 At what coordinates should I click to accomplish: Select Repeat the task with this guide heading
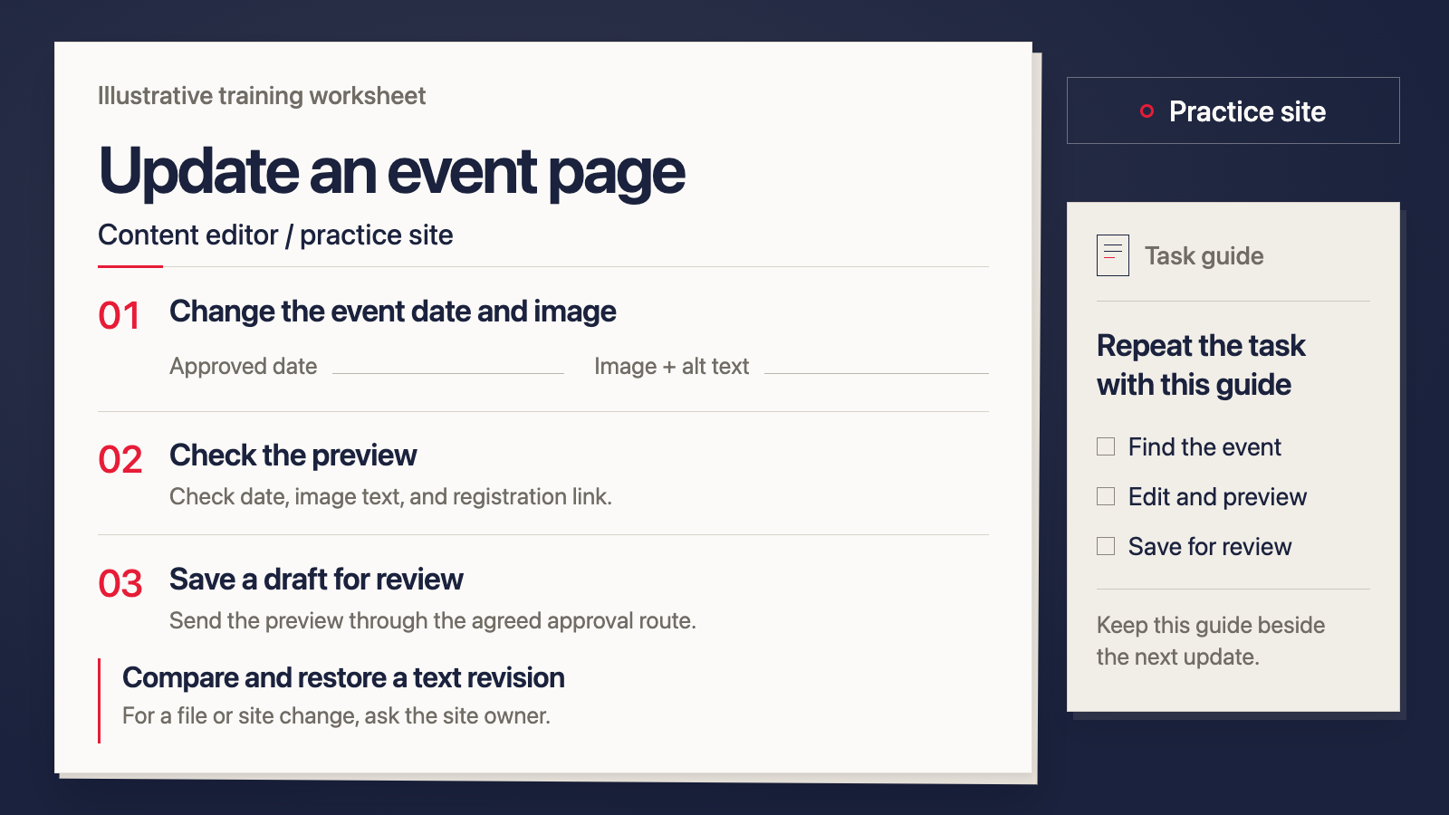click(x=1201, y=365)
